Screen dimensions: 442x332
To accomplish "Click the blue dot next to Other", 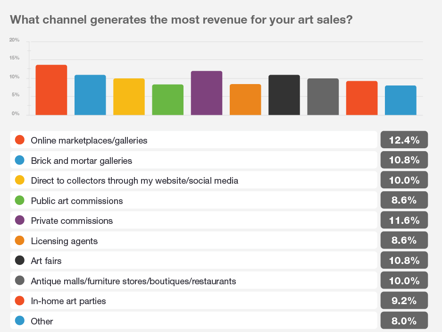I will click(x=20, y=321).
